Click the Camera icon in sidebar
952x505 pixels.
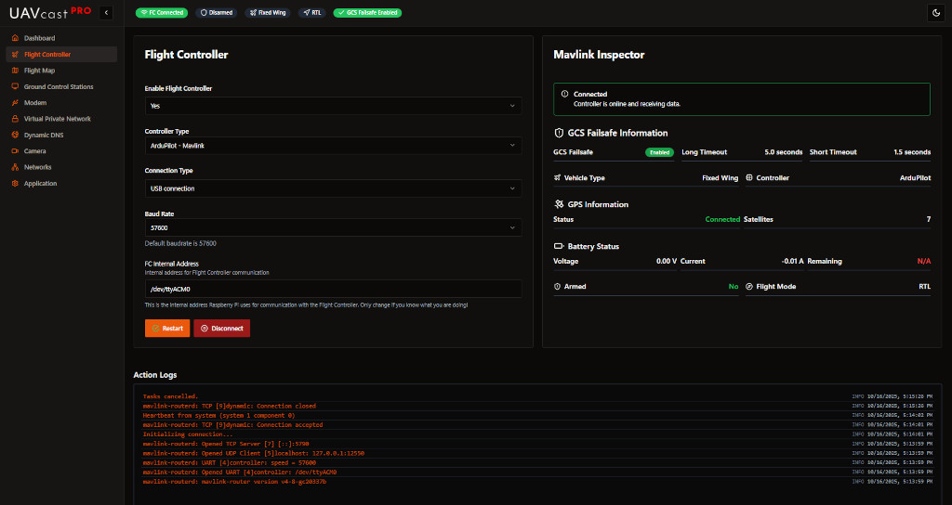point(15,151)
